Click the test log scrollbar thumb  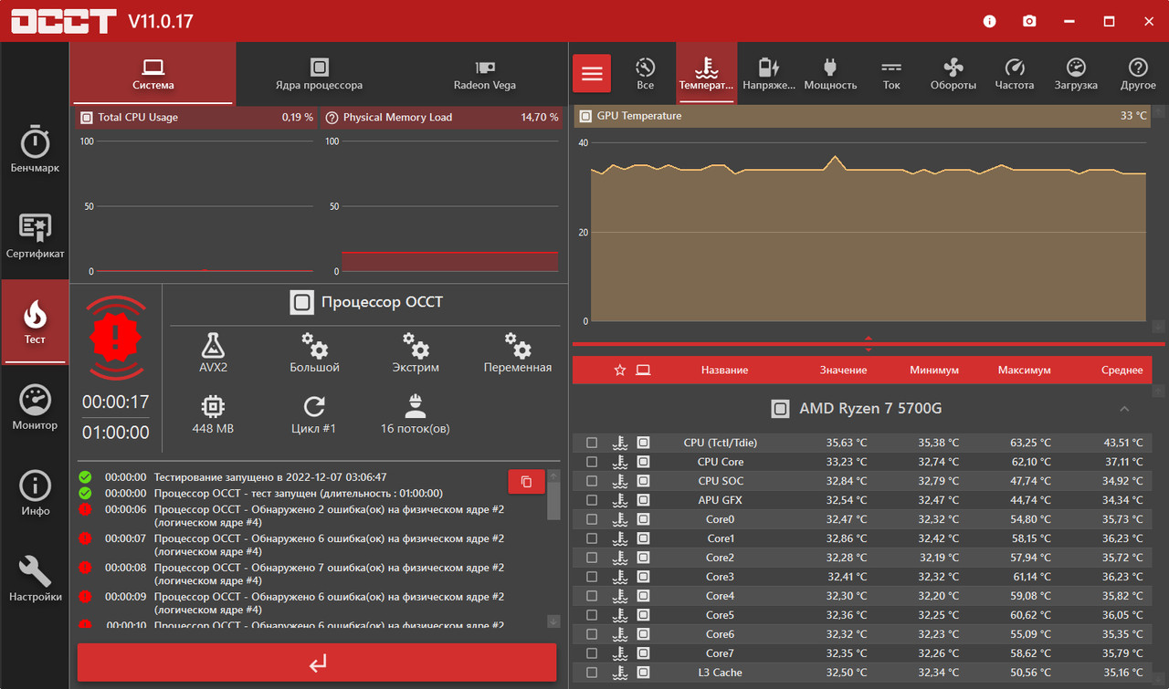pos(553,501)
